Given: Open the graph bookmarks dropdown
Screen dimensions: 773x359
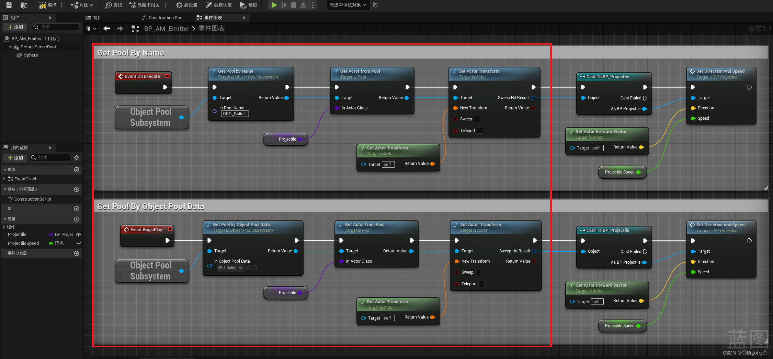Looking at the screenshot, I should tap(91, 28).
